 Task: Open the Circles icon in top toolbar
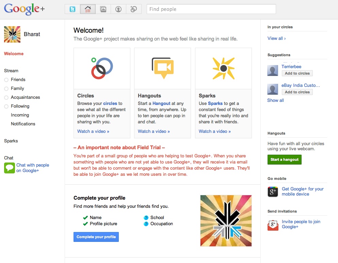pyautogui.click(x=134, y=9)
